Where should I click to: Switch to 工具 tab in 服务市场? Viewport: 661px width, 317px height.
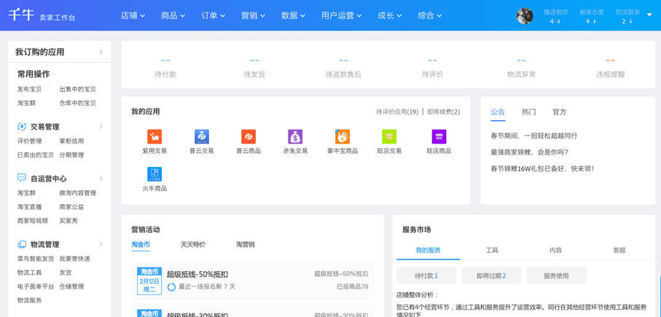click(x=492, y=250)
